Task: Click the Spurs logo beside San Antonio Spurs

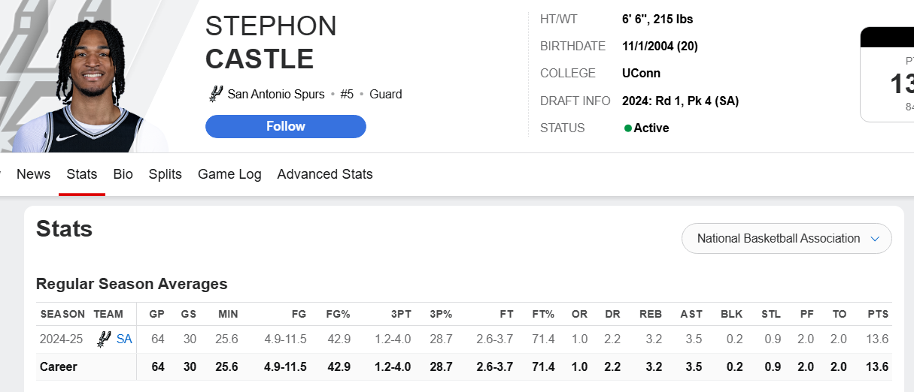Action: coord(216,94)
